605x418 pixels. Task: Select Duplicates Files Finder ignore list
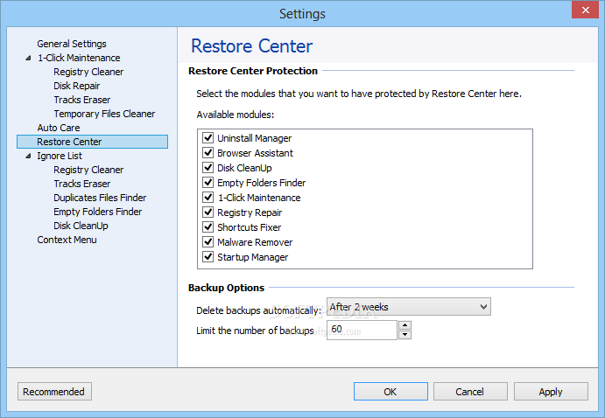click(x=100, y=198)
